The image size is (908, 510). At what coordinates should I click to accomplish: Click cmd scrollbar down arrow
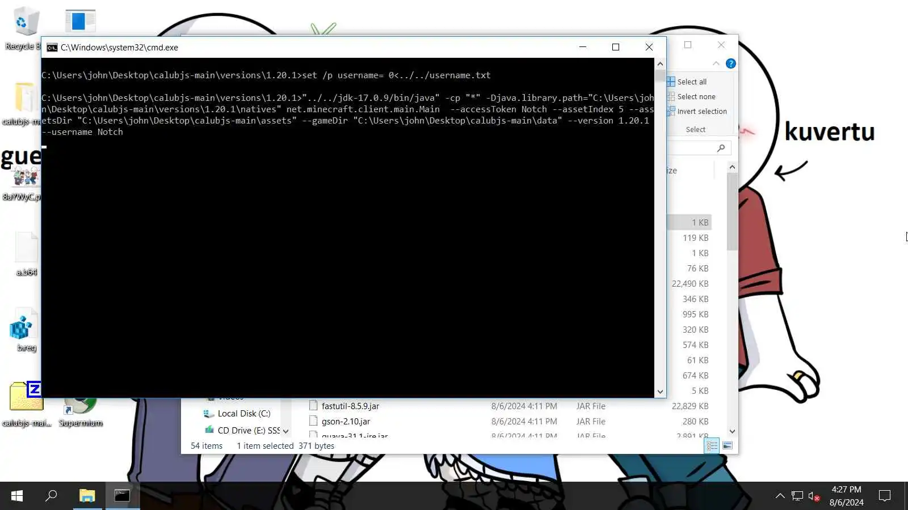point(660,392)
